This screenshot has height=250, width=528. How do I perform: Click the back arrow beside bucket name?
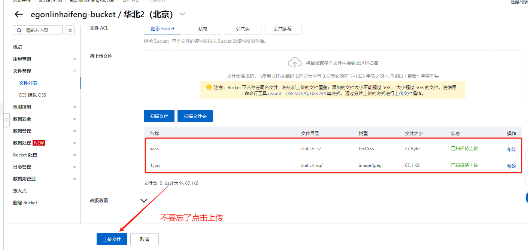pos(18,15)
